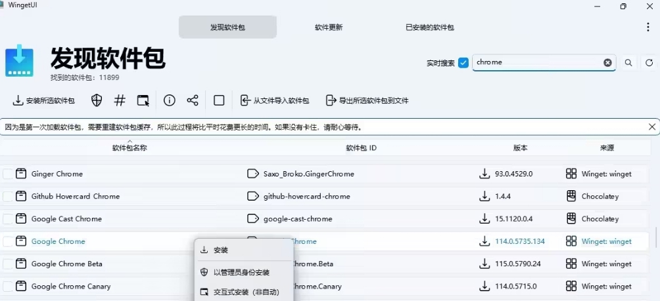Click 导出所选软件包到文件 button
Screen dimensions: 660x301
tap(367, 101)
